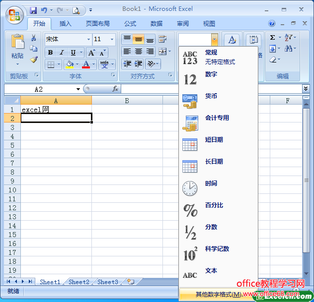Viewport: 314px width, 302px height.
Task: Switch to 公式 ribbon tab
Action: coord(130,24)
